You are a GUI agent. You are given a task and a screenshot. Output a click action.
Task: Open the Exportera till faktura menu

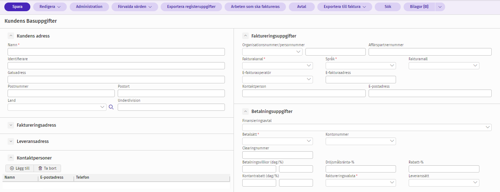pos(345,6)
